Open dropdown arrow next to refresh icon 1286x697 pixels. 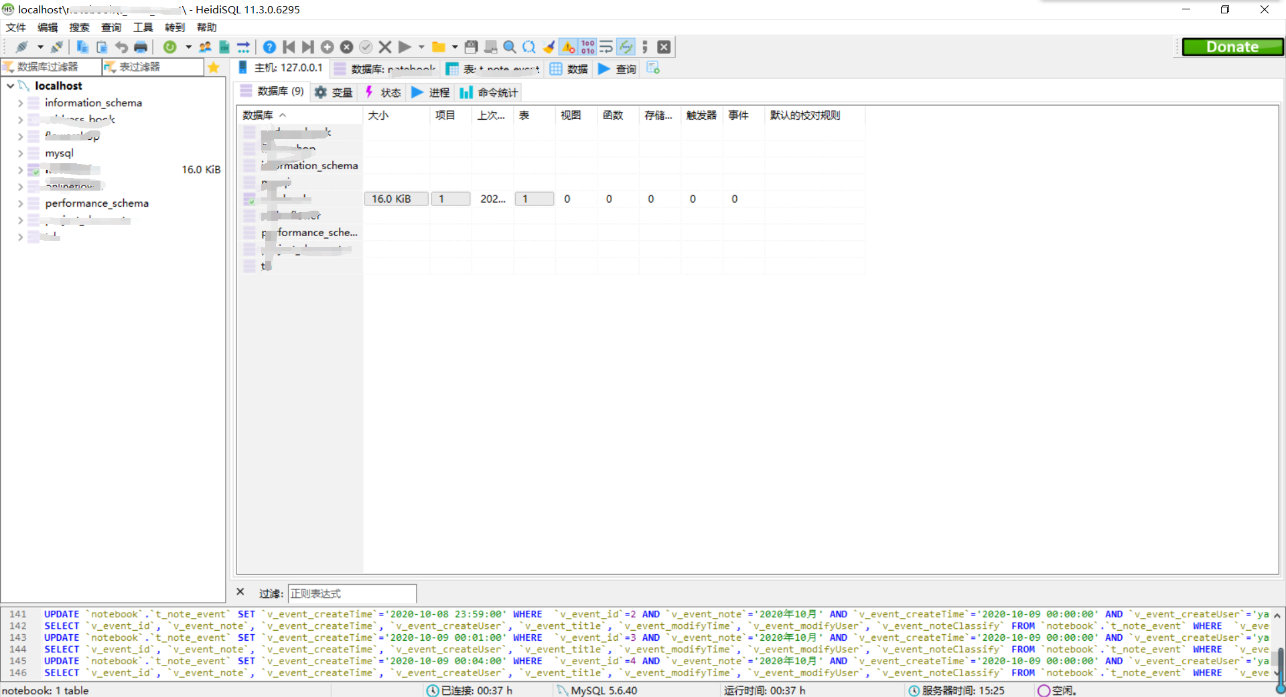[188, 47]
